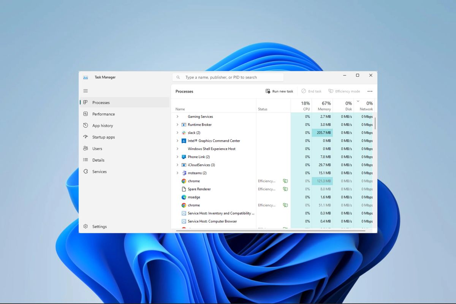
Task: Open the App history page
Action: 125,125
